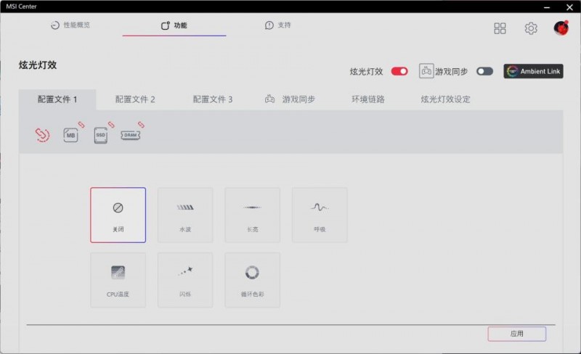Toggle the 炫光灯效 switch off

[399, 71]
